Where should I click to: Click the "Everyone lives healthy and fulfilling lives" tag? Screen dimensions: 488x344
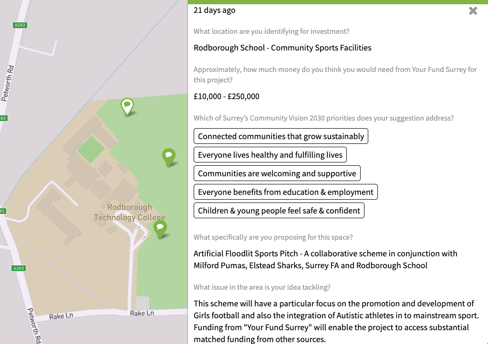270,155
